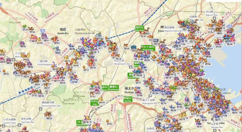Click the green Imai IC sign
242x132 pixels.
pos(95,103)
